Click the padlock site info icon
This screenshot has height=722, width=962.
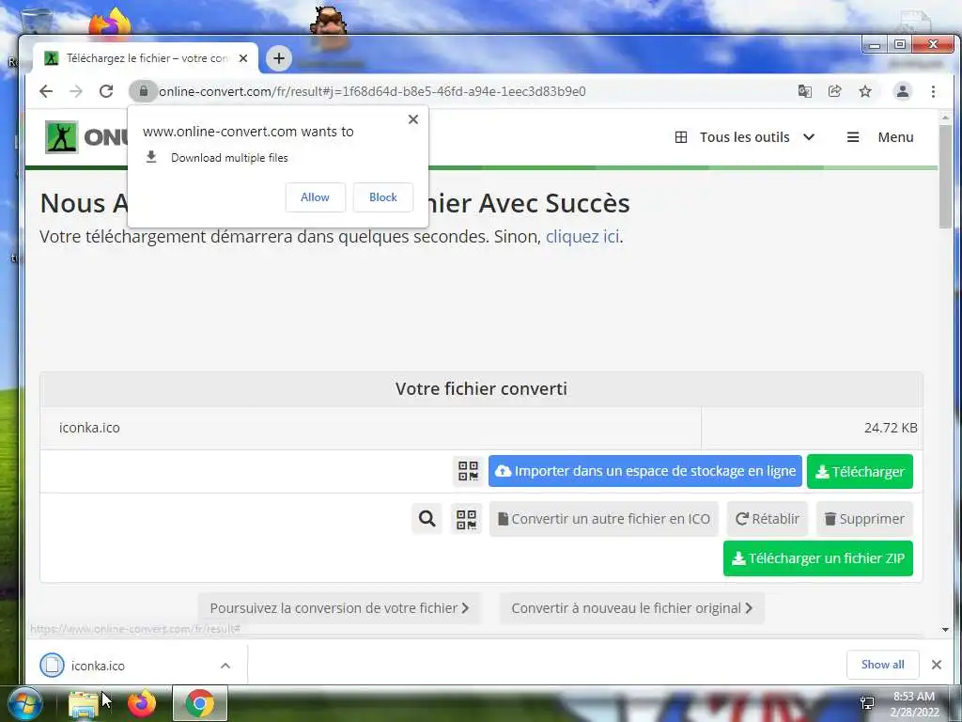[x=143, y=91]
